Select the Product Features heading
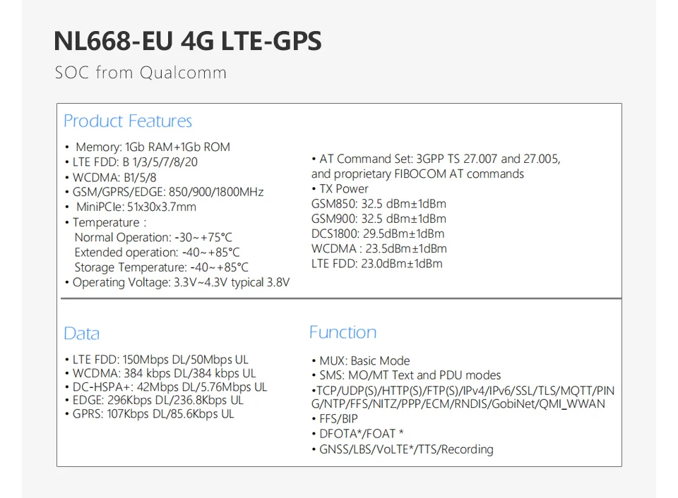 click(127, 121)
